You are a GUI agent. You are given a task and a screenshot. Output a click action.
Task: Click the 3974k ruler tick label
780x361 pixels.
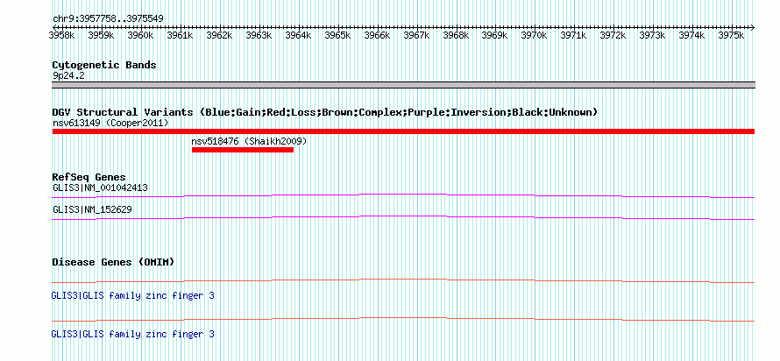pos(692,36)
